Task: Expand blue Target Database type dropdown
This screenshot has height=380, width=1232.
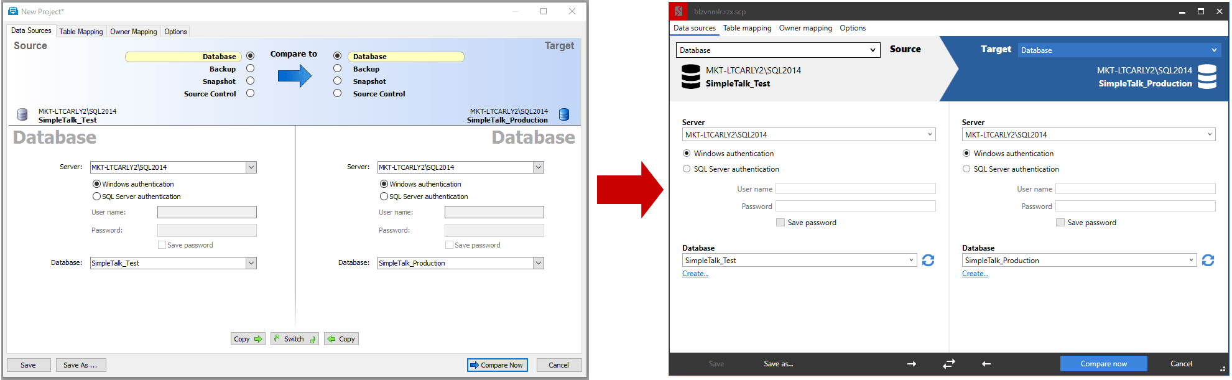Action: click(x=1118, y=50)
